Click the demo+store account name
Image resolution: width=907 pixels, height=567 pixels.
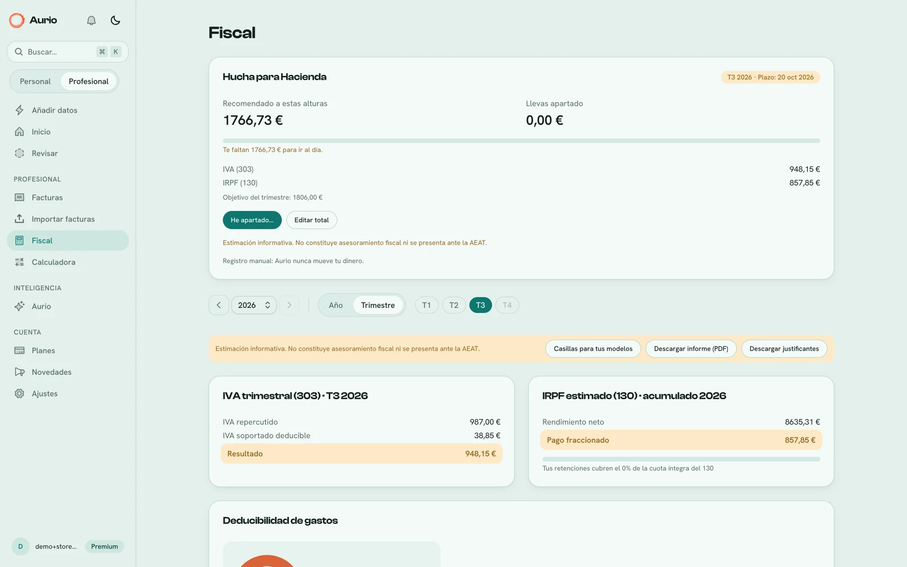(x=56, y=547)
